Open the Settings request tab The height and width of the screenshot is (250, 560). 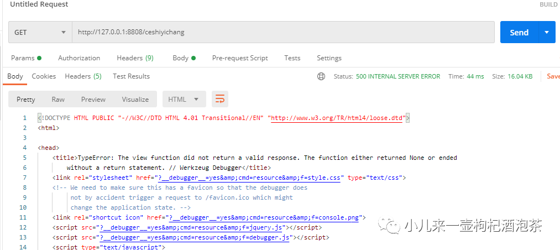(x=329, y=58)
